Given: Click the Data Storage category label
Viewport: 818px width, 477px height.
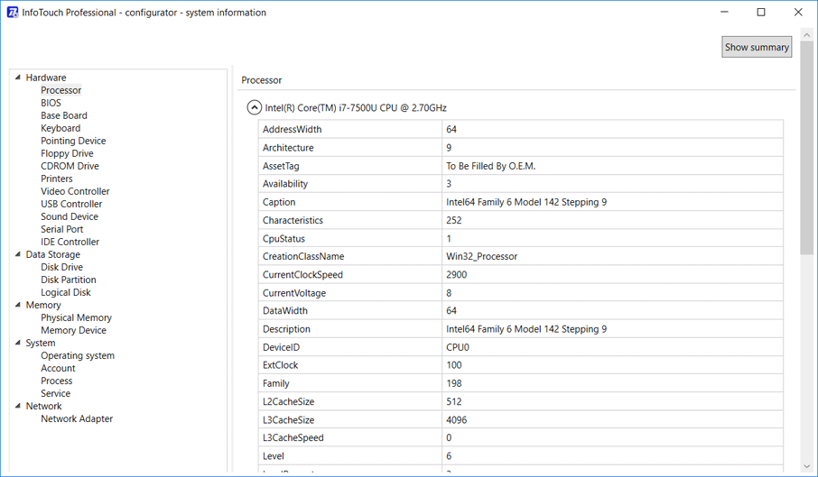Looking at the screenshot, I should point(52,254).
